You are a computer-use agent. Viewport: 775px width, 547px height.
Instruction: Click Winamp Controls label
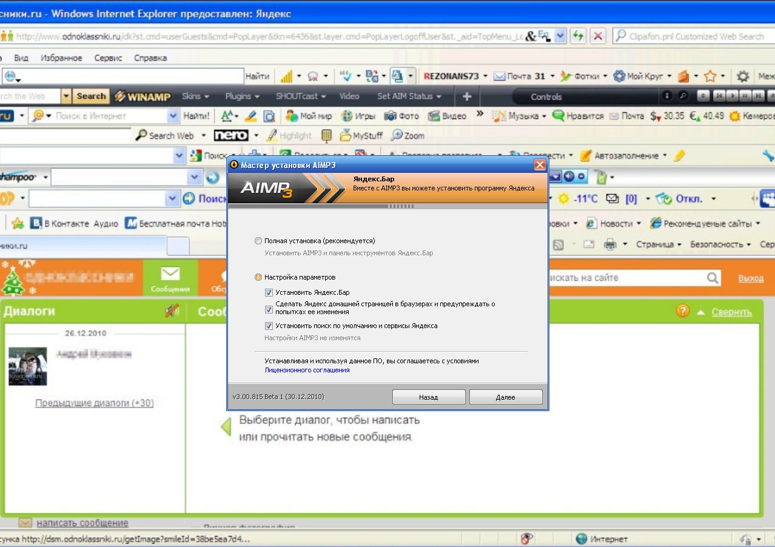[x=546, y=96]
